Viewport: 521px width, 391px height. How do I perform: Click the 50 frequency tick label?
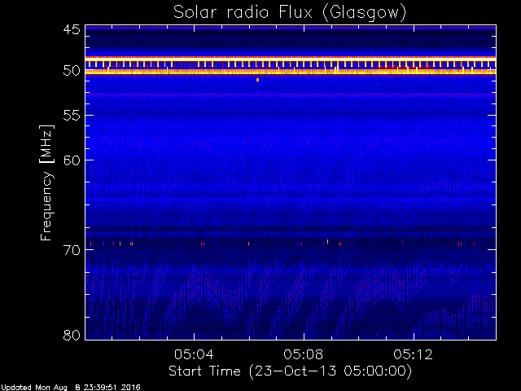(x=72, y=71)
